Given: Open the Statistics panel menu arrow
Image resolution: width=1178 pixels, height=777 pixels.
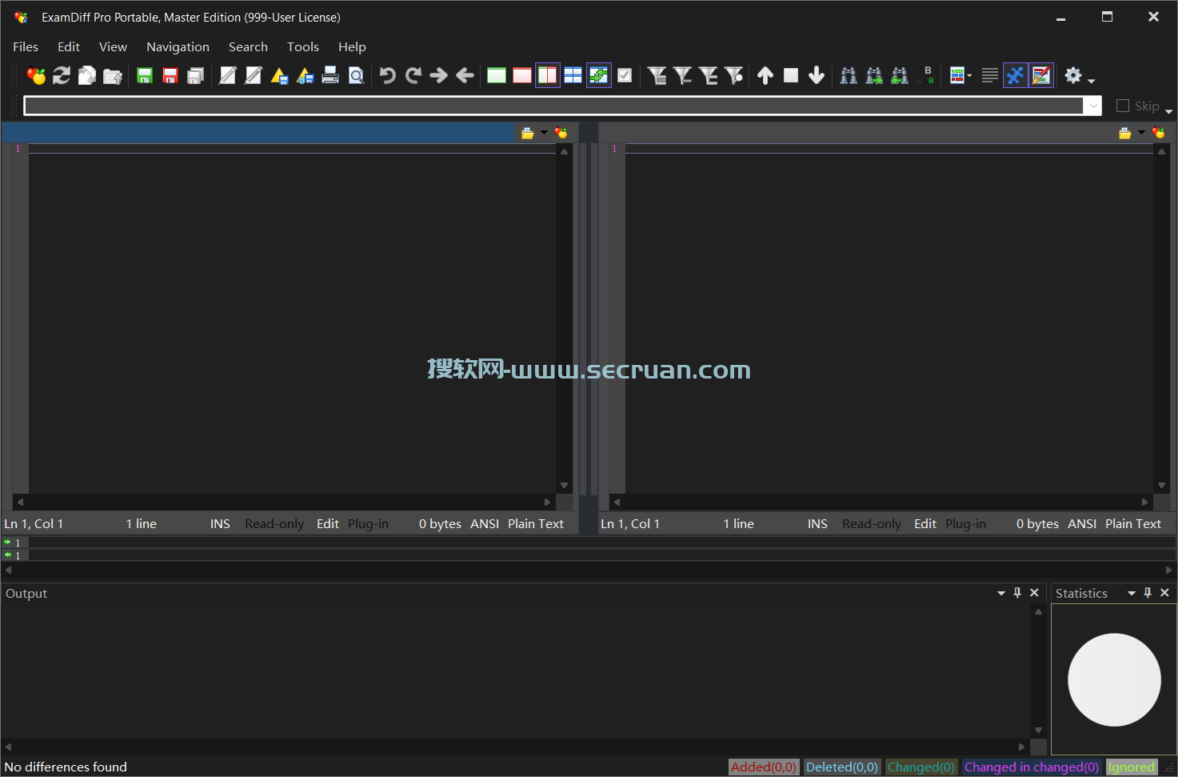Looking at the screenshot, I should 1132,593.
